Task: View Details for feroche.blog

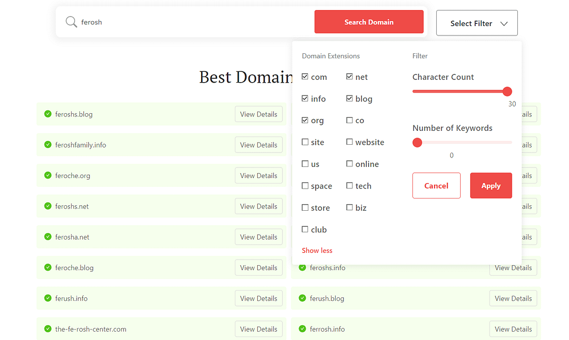Action: click(258, 267)
